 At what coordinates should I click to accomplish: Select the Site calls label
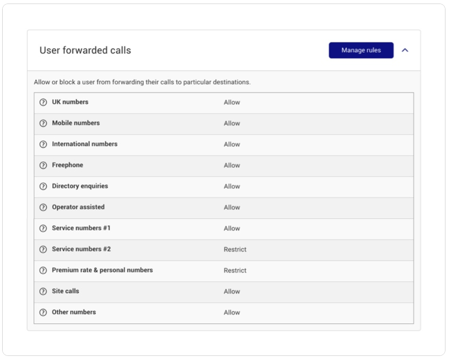(66, 291)
